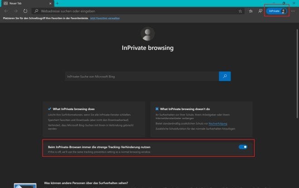Screen dimensions: 299x188
Task: Open the Nachverfolgung link
Action: [x=218, y=123]
